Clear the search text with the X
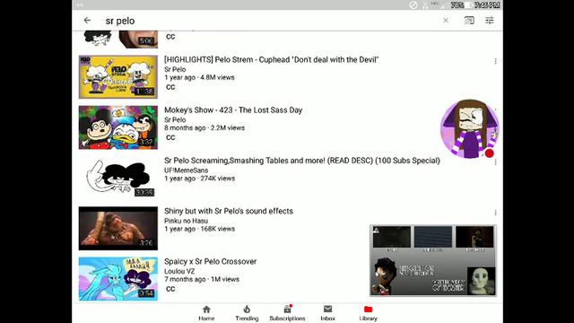 (446, 21)
